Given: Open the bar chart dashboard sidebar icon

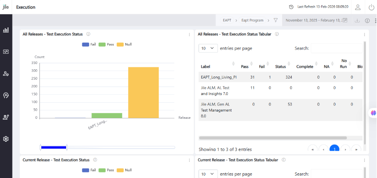Looking at the screenshot, I should coord(6,30).
